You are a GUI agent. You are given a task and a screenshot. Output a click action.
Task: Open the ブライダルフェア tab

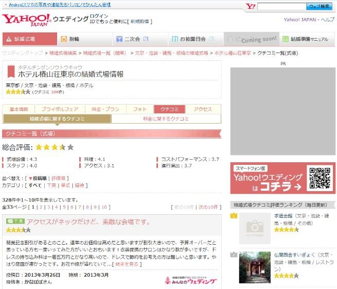pos(60,109)
